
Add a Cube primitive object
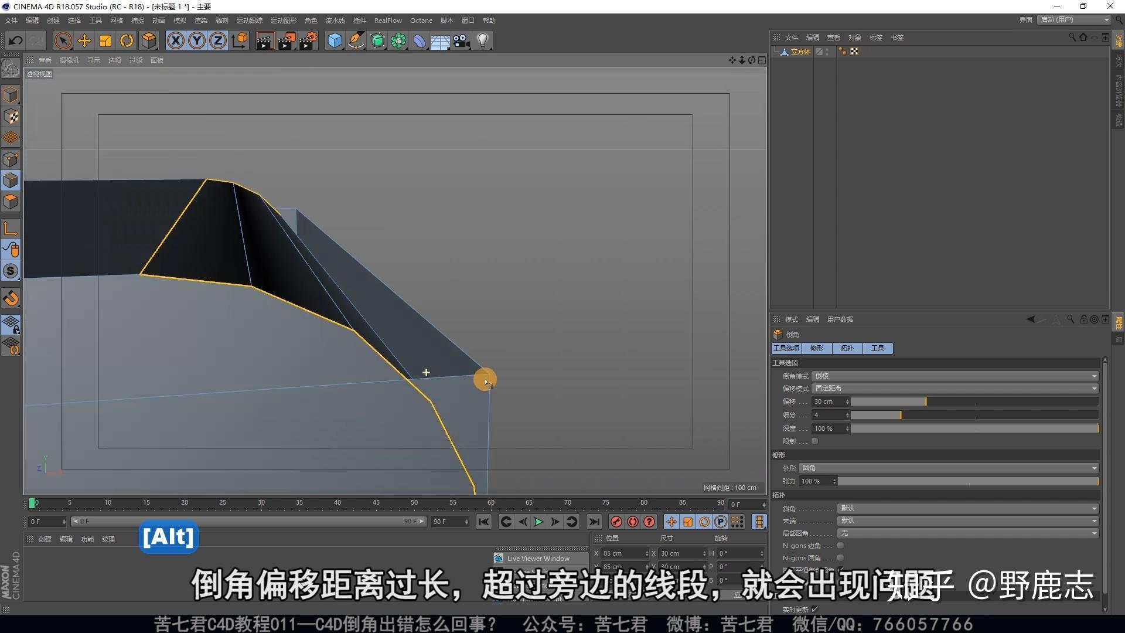coord(335,40)
